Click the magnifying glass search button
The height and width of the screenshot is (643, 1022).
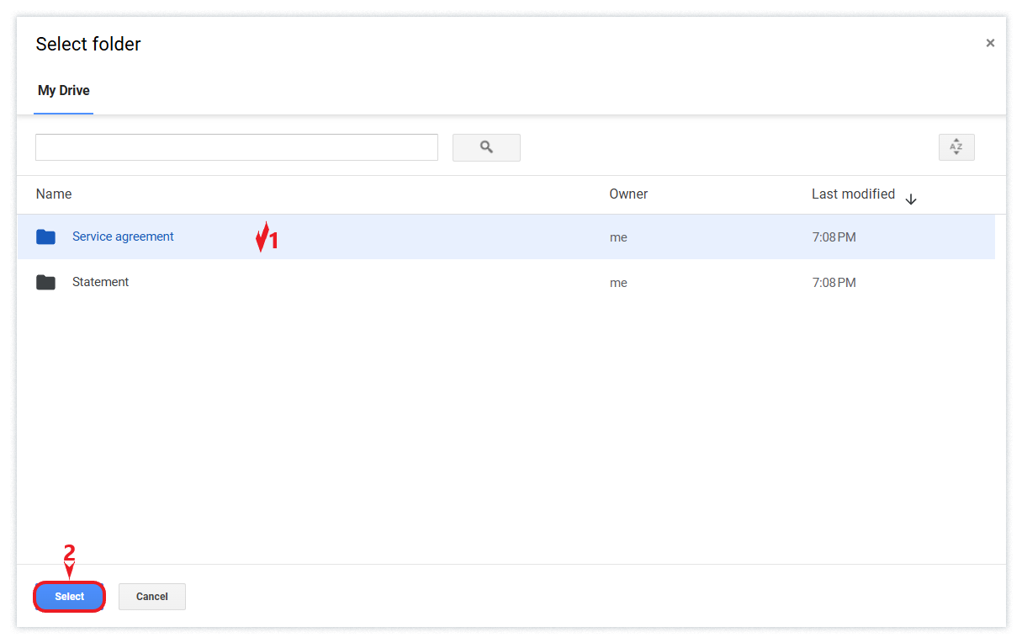coord(486,147)
